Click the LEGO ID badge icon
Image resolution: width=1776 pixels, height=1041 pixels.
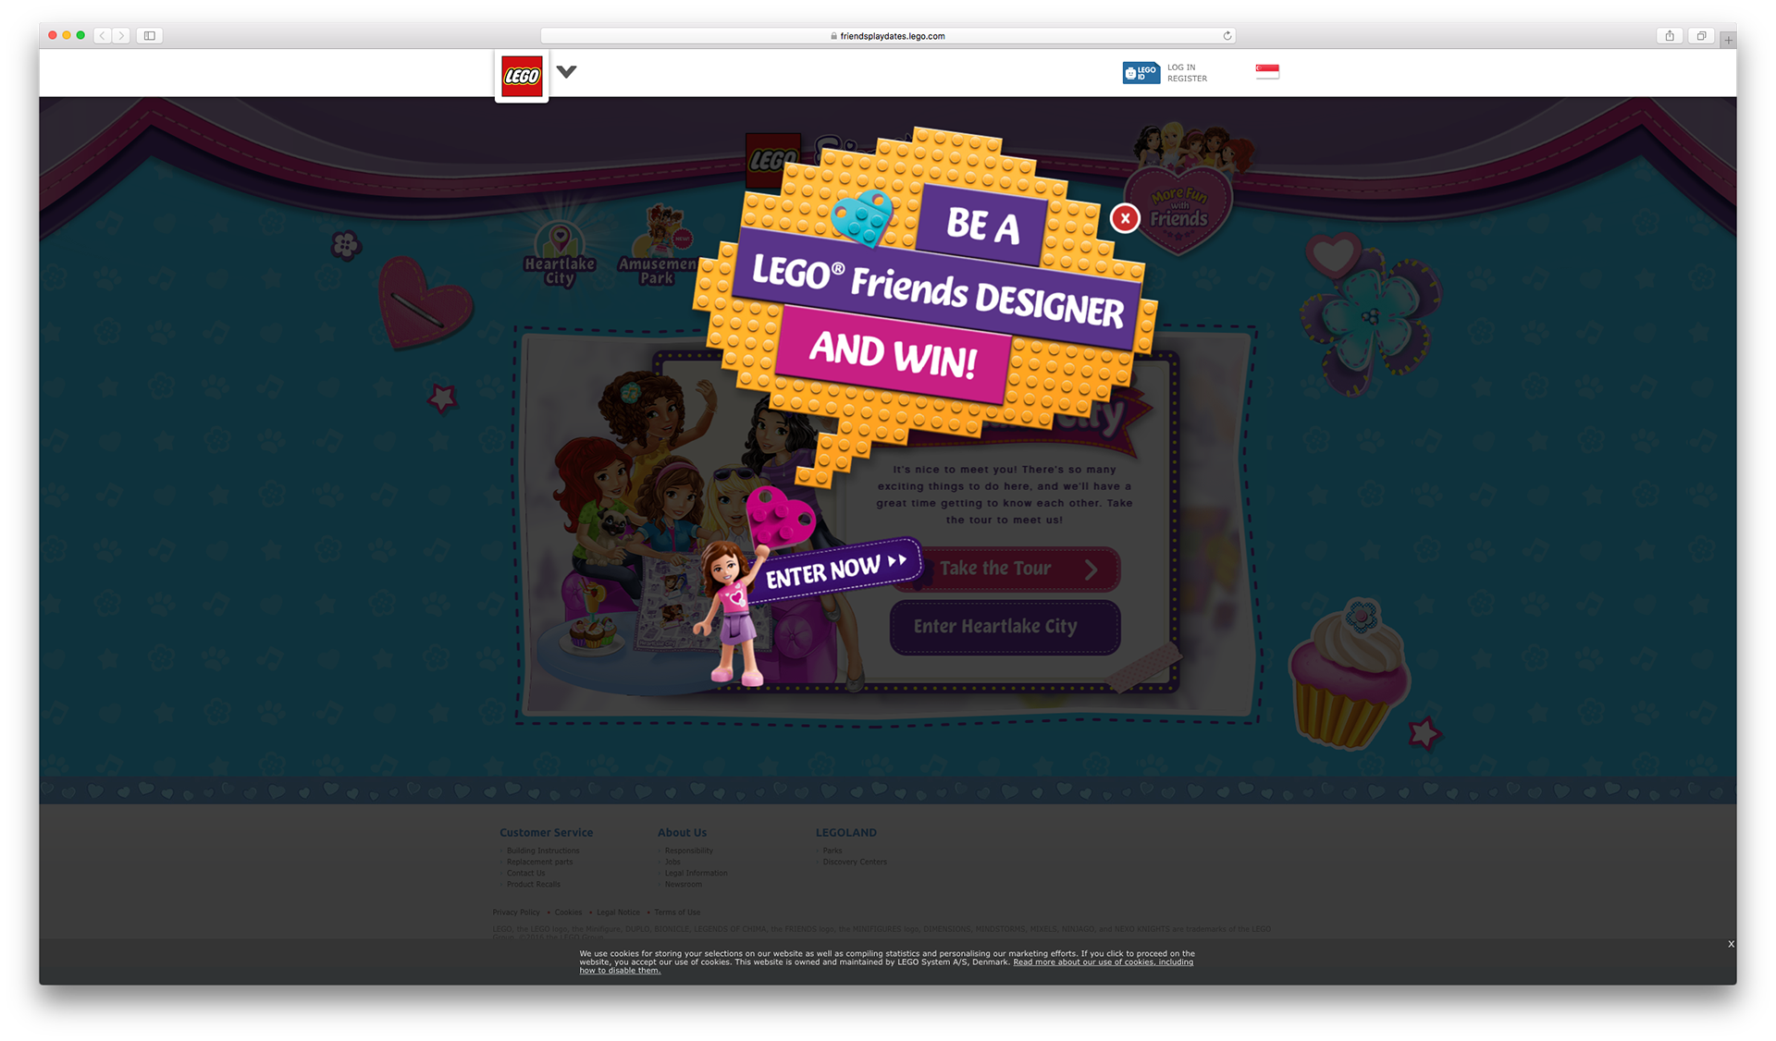[1141, 73]
